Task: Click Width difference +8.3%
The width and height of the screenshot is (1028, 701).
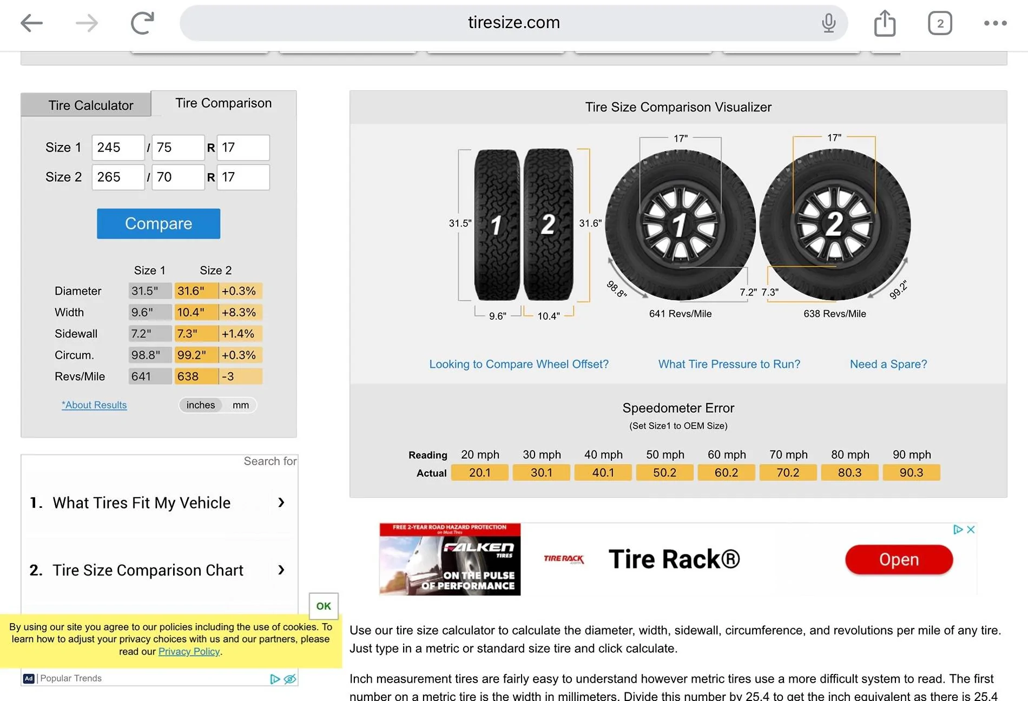Action: coord(241,312)
